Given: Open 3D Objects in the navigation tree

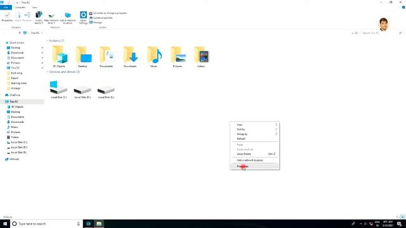Looking at the screenshot, I should (x=17, y=107).
